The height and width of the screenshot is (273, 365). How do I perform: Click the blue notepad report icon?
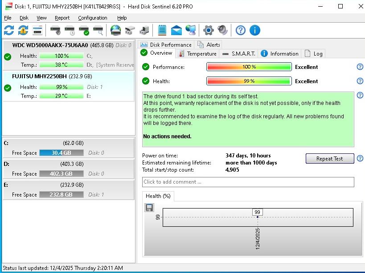162,30
